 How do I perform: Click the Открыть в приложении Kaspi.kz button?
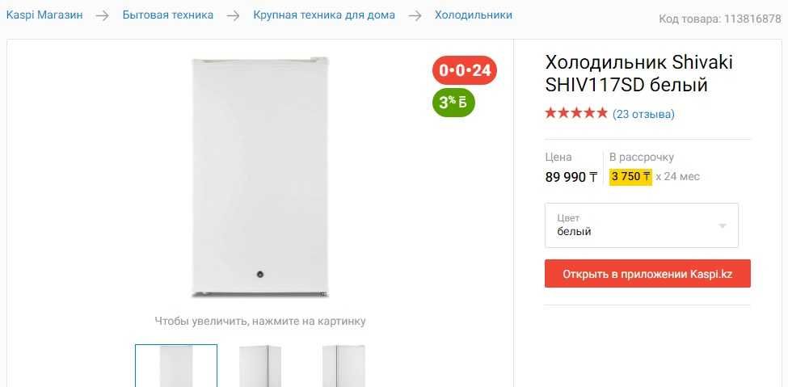[648, 274]
